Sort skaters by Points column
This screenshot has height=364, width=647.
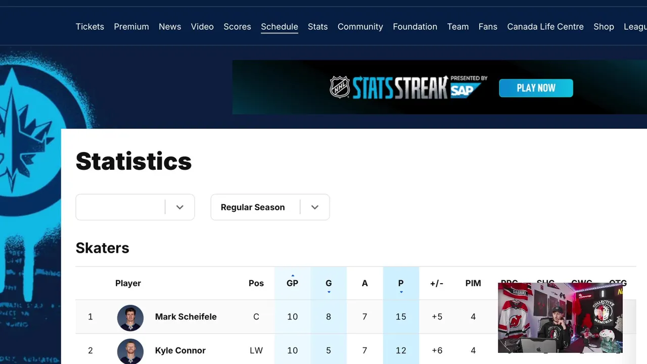point(401,283)
